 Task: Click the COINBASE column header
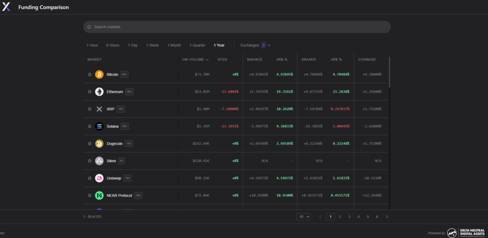point(367,59)
